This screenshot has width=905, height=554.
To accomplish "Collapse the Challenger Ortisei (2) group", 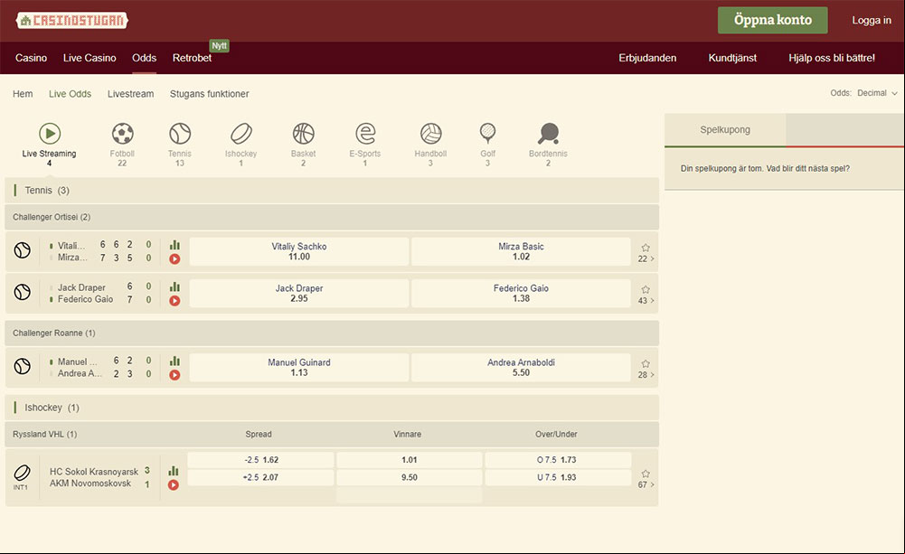I will [332, 217].
